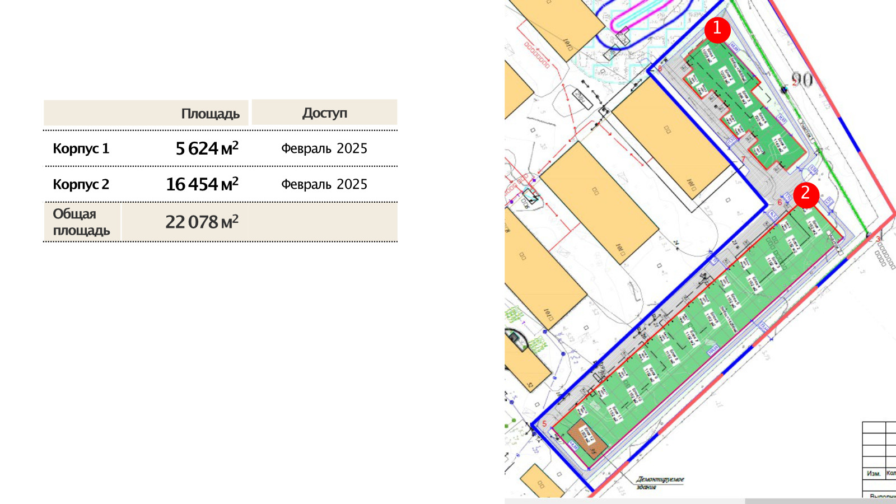This screenshot has height=504, width=896.
Task: Click the red marker numbered 1
Action: tap(717, 29)
